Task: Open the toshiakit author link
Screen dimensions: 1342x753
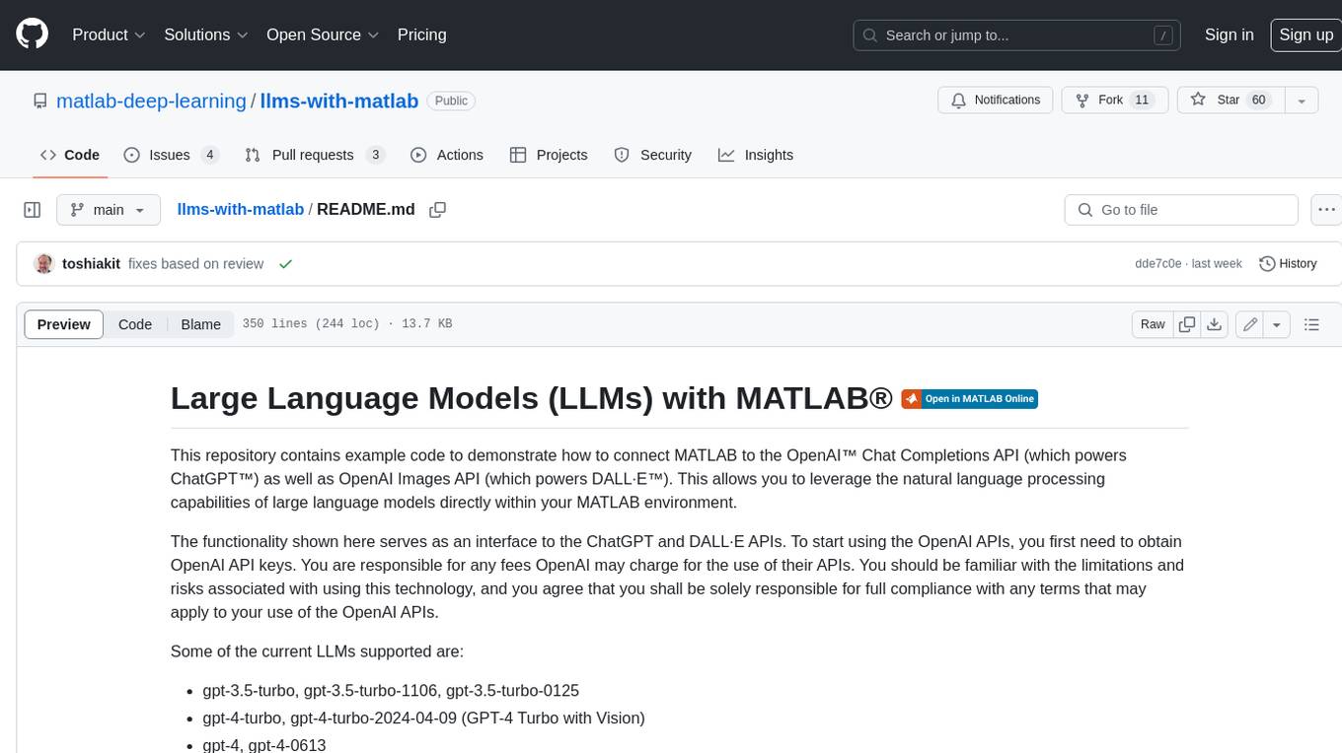Action: click(91, 264)
